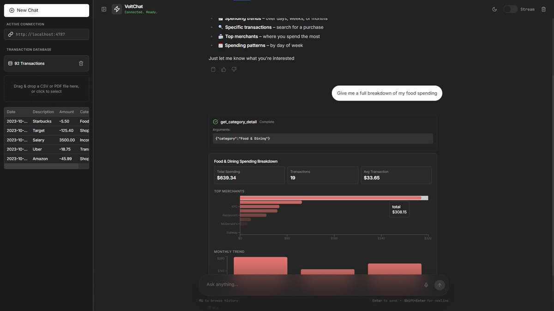Start a New Chat
The image size is (554, 311).
(46, 10)
